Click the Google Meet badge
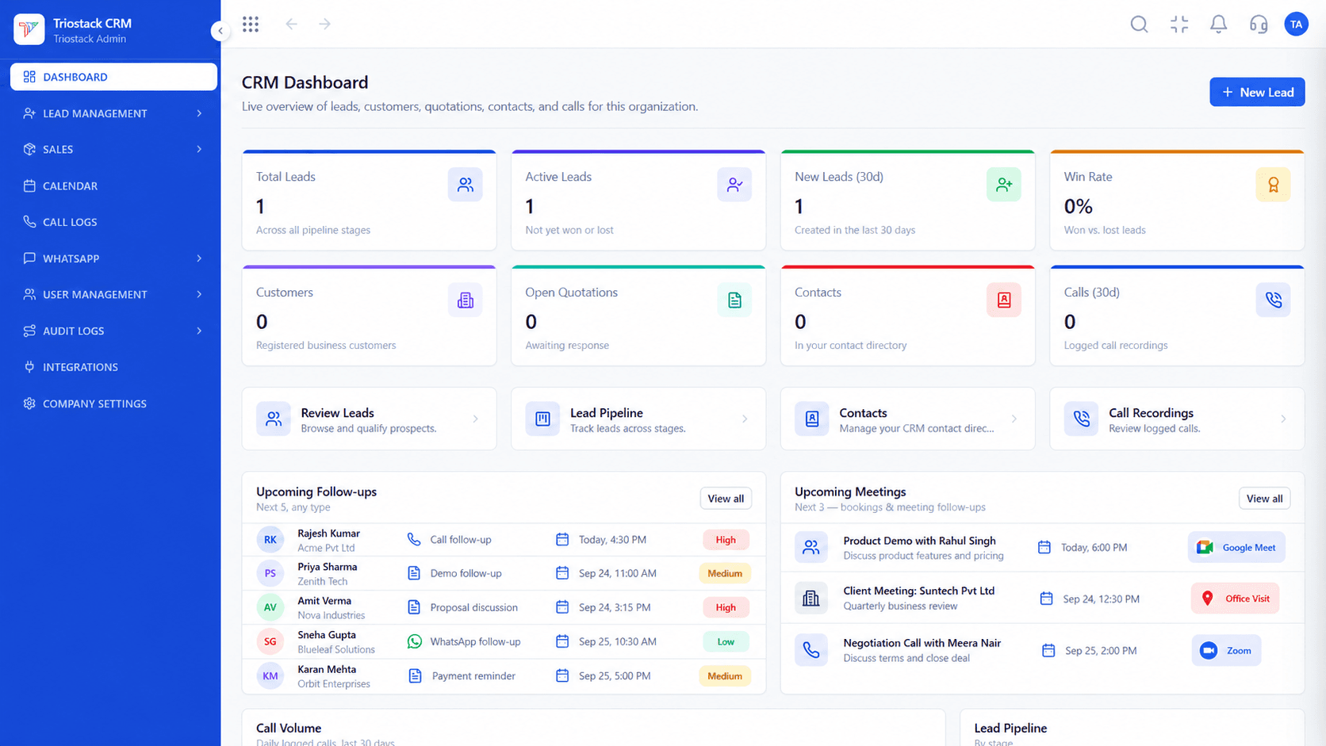This screenshot has height=746, width=1326. tap(1236, 548)
